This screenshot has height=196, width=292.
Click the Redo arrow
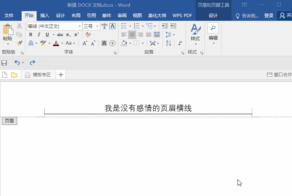(x=32, y=63)
